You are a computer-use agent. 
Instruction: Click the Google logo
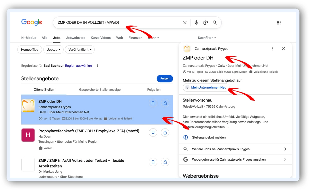tap(32, 22)
